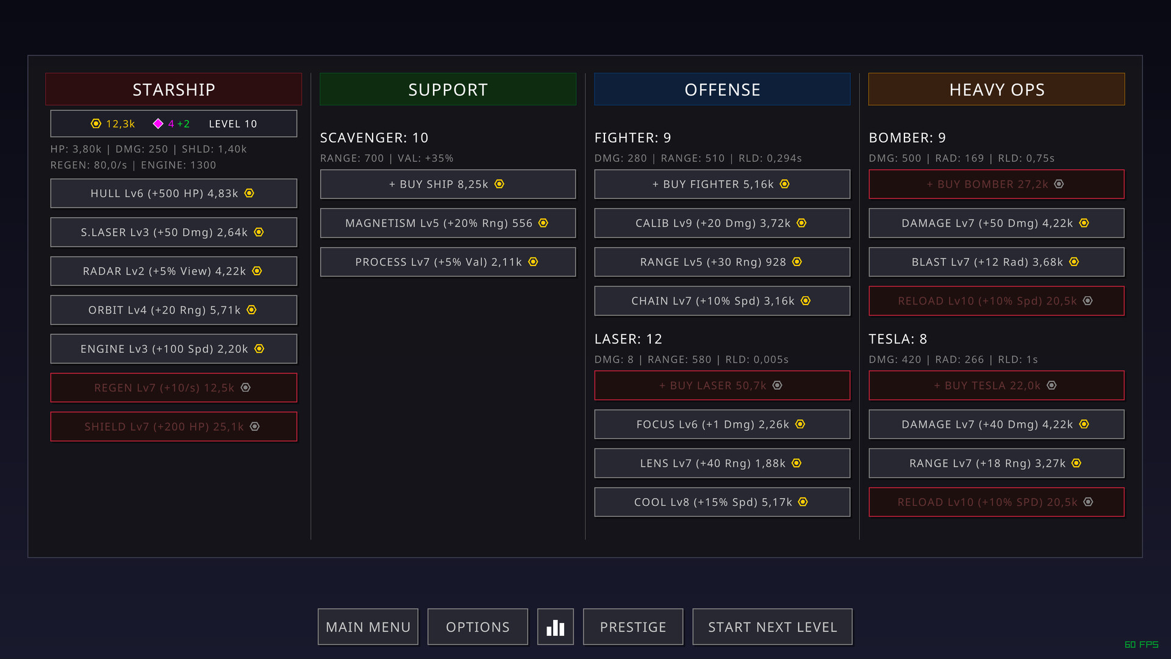
Task: Open the OPTIONS menu
Action: coord(478,627)
